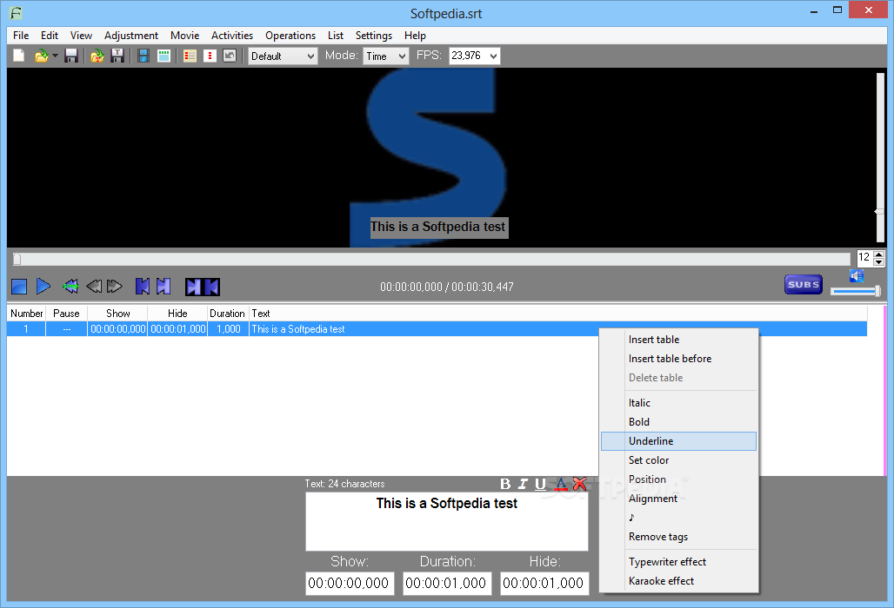
Task: Play the video
Action: click(x=43, y=287)
